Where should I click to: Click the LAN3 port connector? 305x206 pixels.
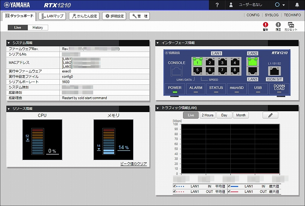click(253, 70)
